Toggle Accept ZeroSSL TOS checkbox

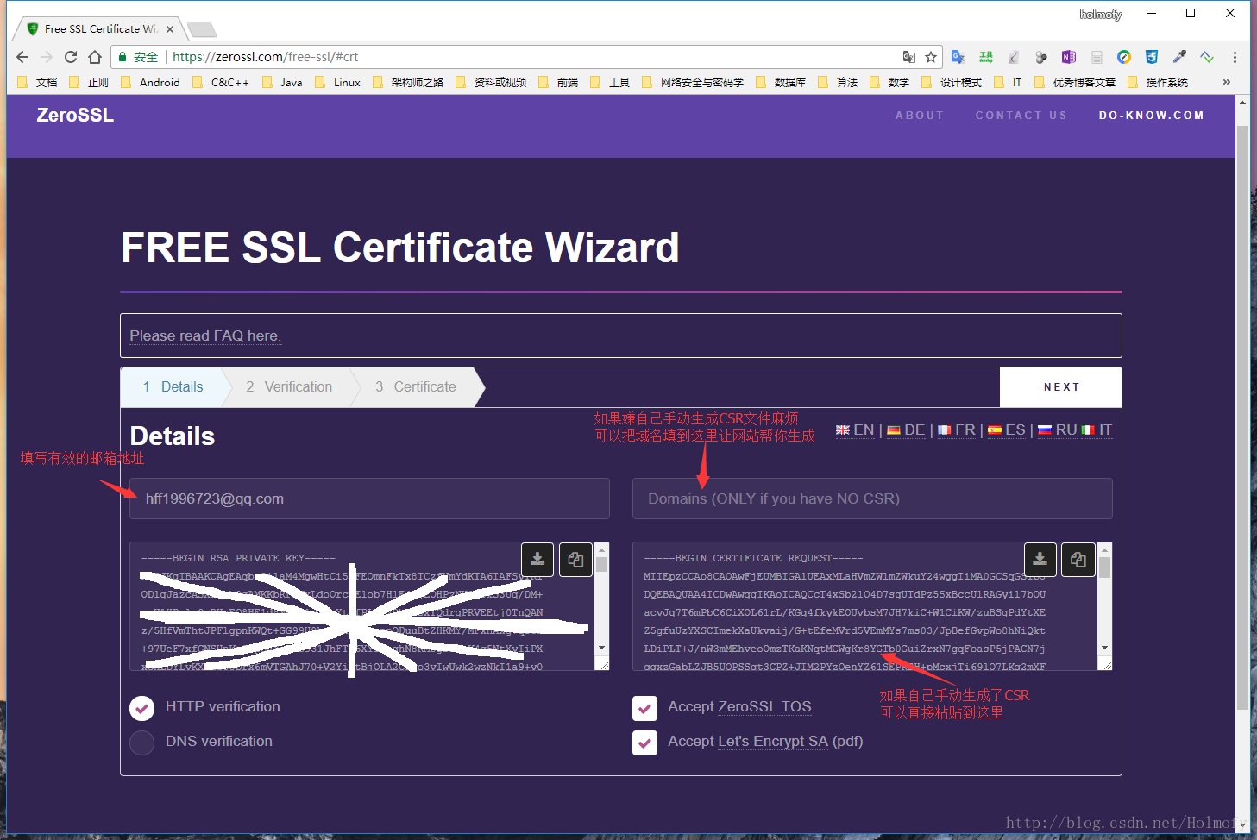point(644,708)
